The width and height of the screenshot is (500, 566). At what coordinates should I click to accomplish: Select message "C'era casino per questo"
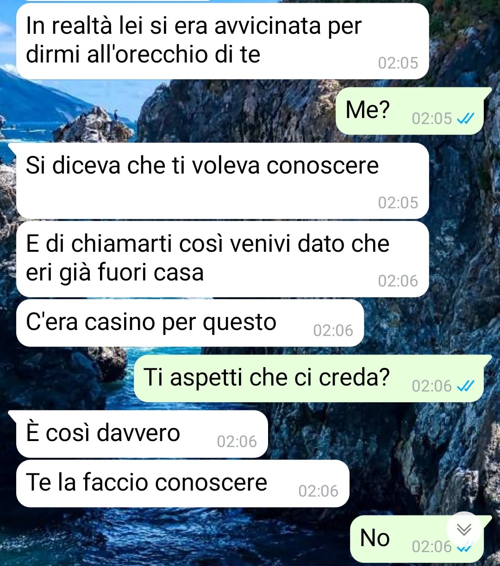[190, 323]
